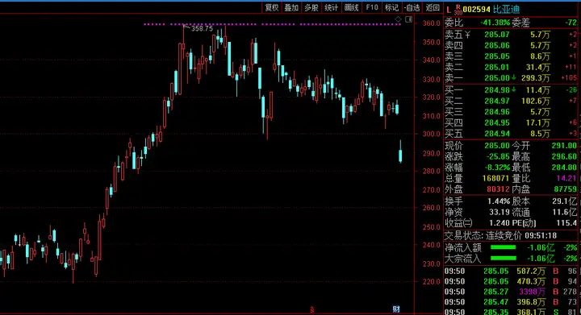
Task: Click the 标记 mark button
Action: (391, 8)
